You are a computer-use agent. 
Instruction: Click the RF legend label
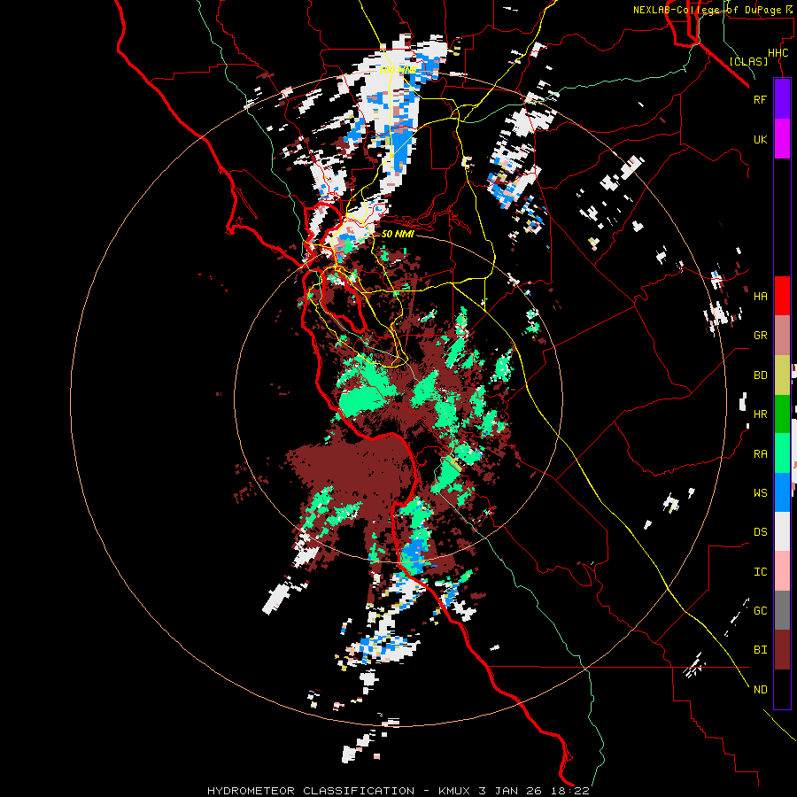click(x=760, y=99)
